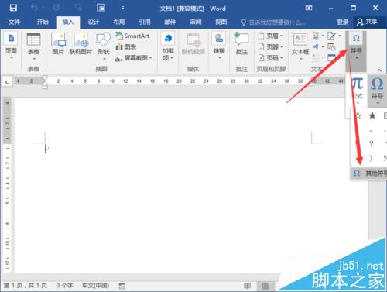387x292 pixels.
Task: Open the 页脚 (Footer) dropdown
Action: click(x=271, y=46)
